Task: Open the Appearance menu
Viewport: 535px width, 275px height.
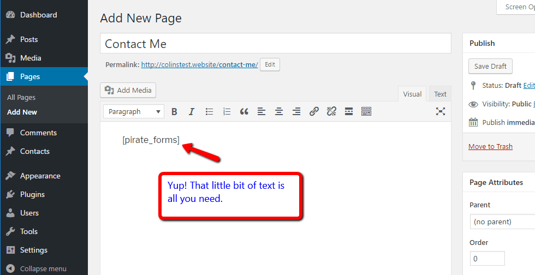Action: pos(44,176)
